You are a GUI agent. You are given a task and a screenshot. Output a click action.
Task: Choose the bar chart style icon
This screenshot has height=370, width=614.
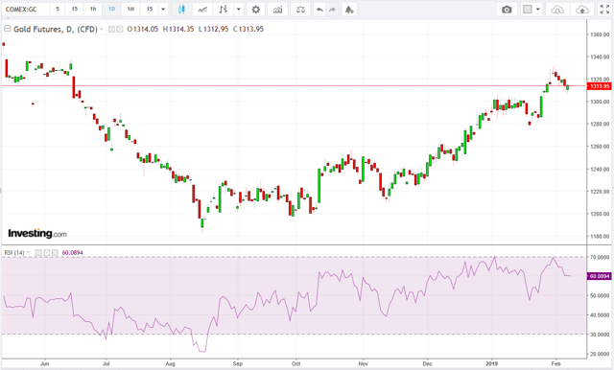coord(224,10)
